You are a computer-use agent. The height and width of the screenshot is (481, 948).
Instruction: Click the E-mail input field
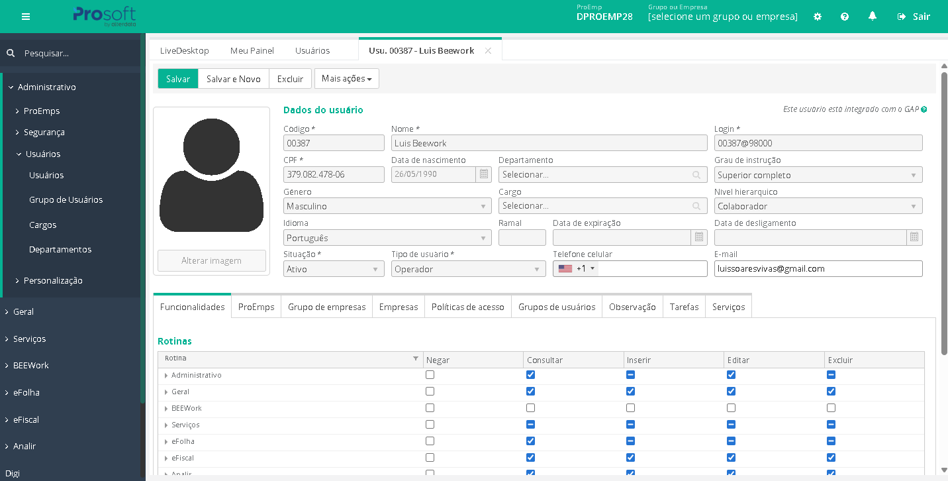point(818,269)
